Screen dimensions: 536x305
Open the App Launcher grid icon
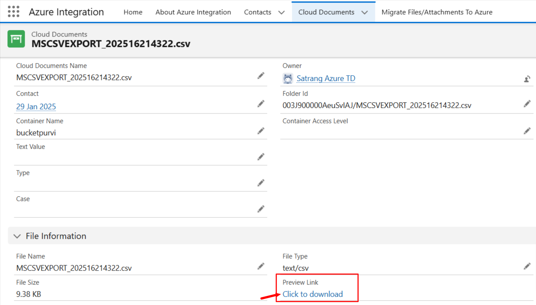[13, 12]
